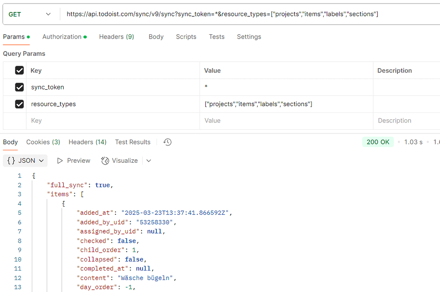The height and width of the screenshot is (292, 440).
Task: Click the Preview play icon
Action: 61,161
